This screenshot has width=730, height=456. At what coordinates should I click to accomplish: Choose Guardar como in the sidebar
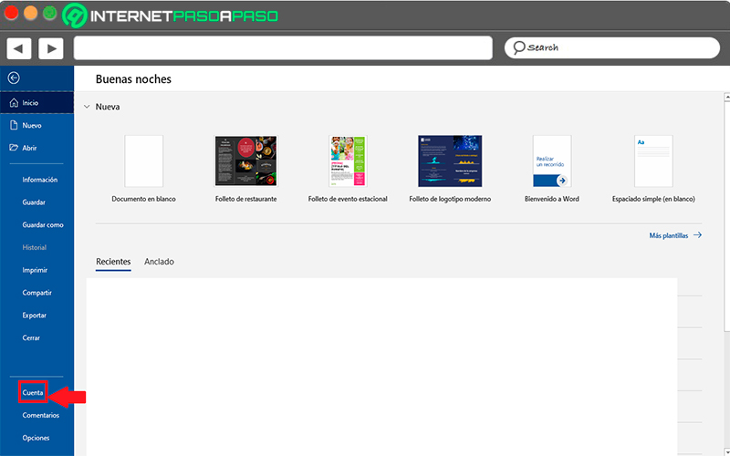pyautogui.click(x=42, y=224)
